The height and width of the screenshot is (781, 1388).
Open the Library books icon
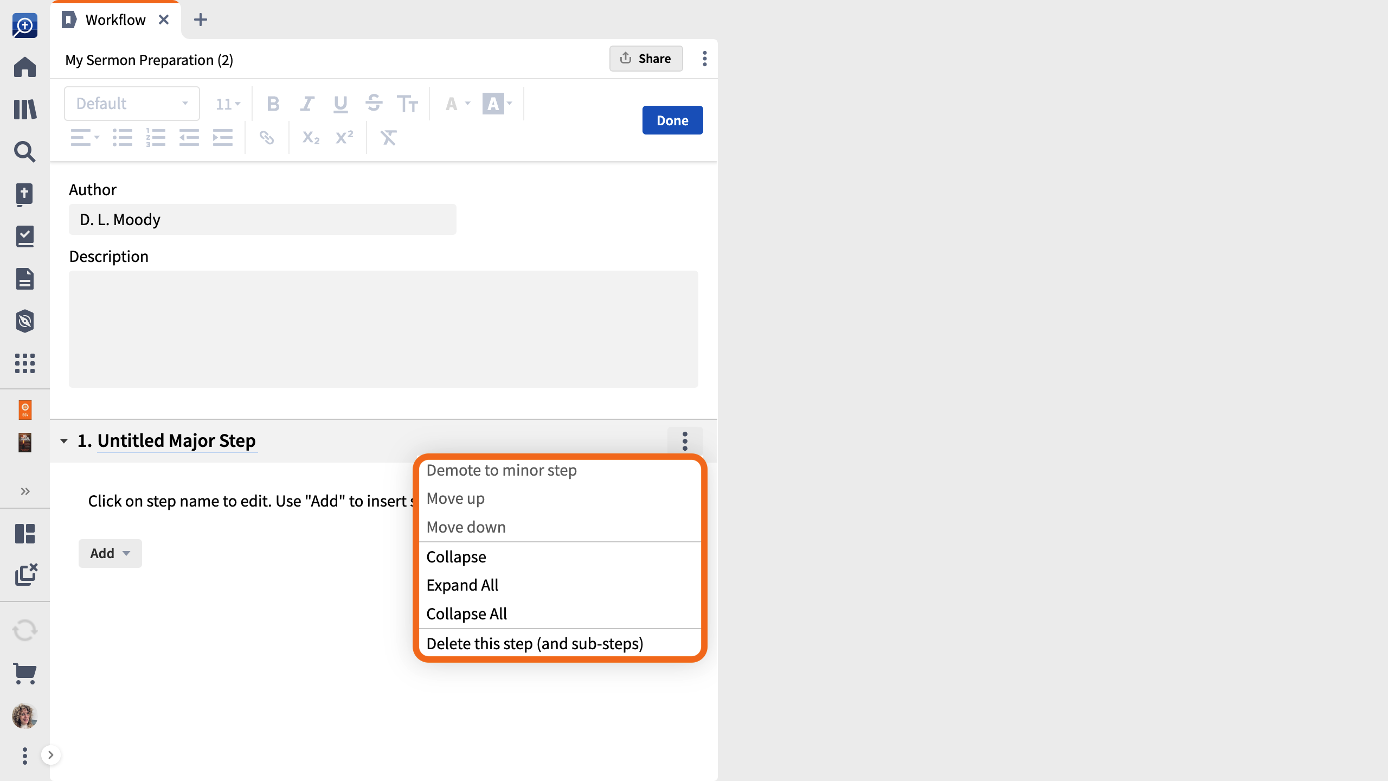click(25, 109)
